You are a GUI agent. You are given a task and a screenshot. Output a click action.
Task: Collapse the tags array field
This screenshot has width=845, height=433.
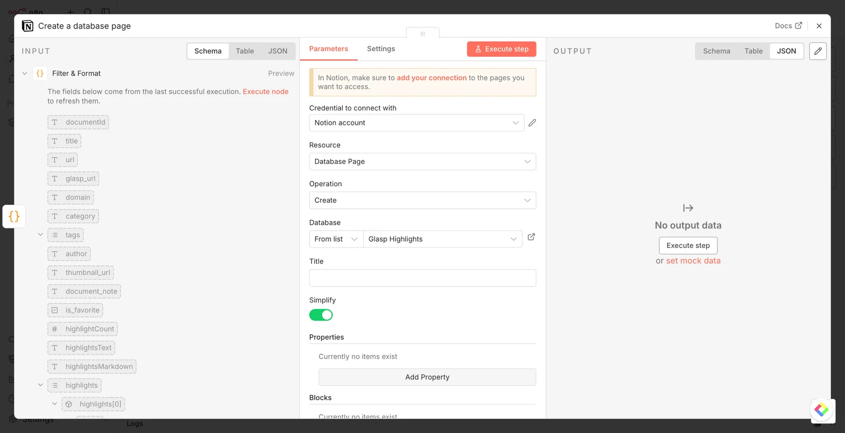point(40,235)
